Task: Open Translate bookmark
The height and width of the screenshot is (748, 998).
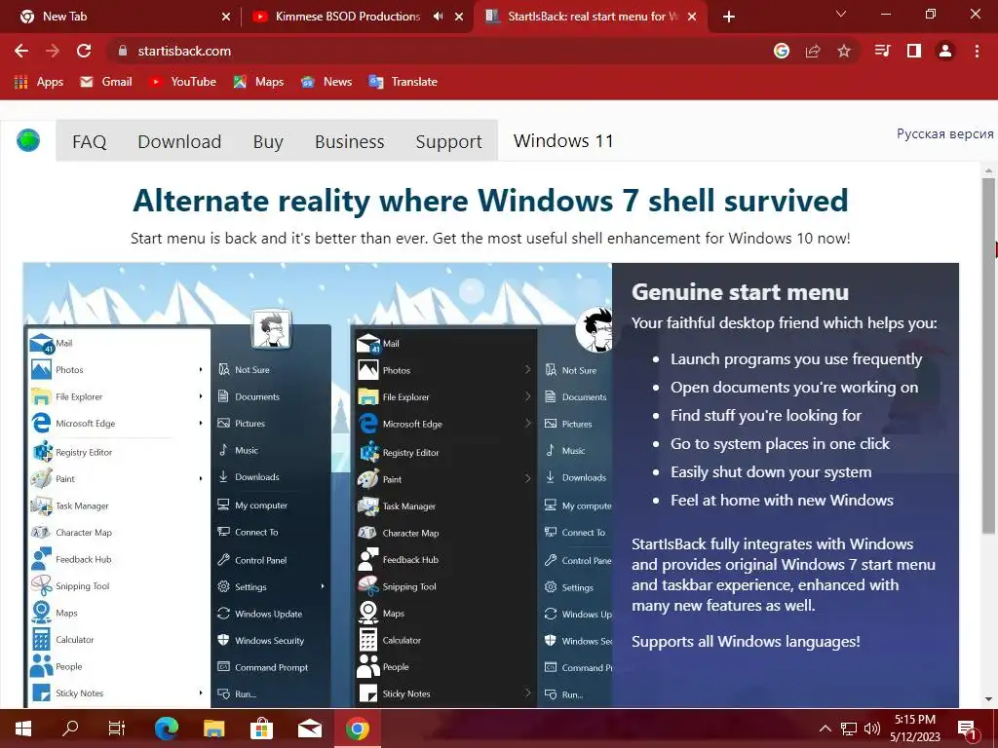Action: (x=403, y=82)
